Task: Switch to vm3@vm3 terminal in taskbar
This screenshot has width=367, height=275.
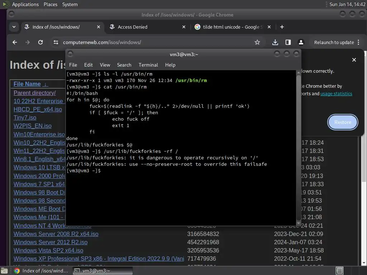Action: coord(102,271)
